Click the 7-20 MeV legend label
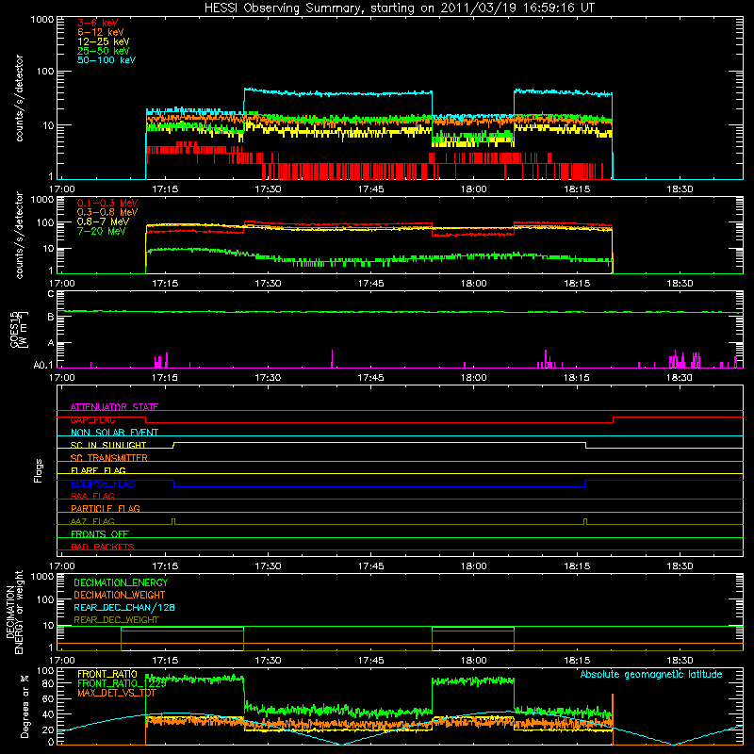This screenshot has height=754, width=754. click(x=102, y=231)
